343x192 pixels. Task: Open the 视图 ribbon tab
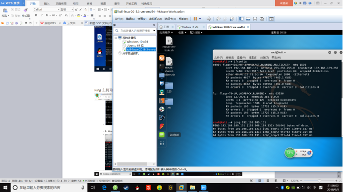[x=103, y=4]
